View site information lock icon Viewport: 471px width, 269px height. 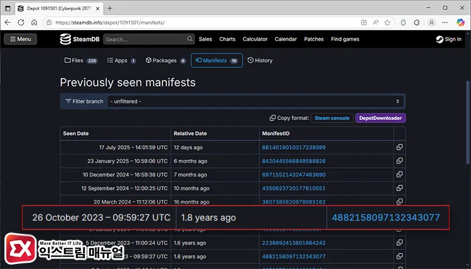click(x=48, y=23)
